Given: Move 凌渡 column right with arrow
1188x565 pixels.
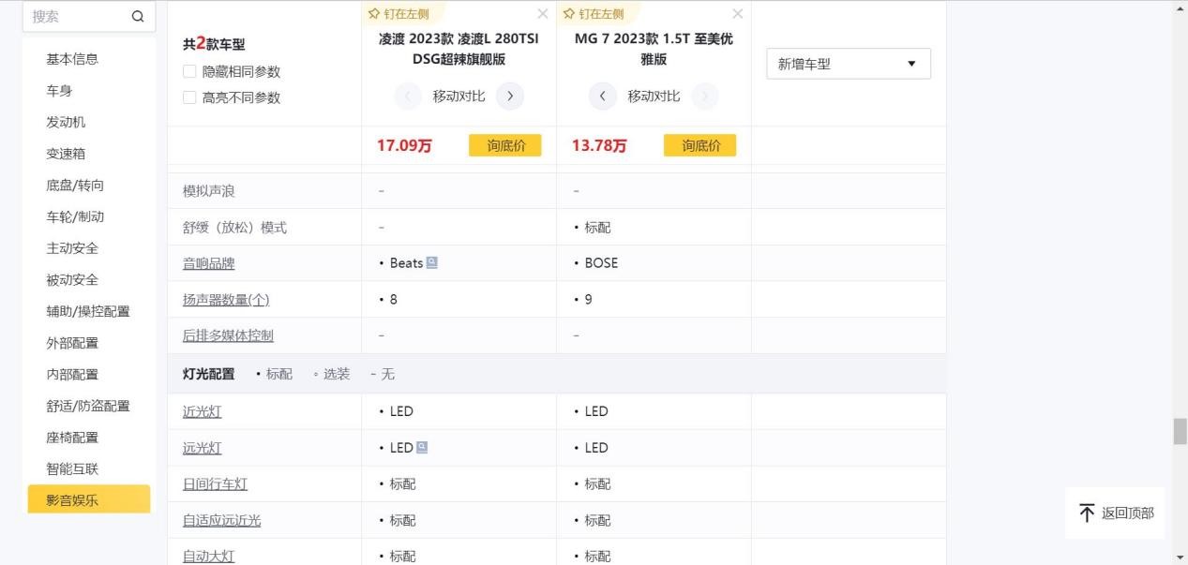Looking at the screenshot, I should (510, 96).
